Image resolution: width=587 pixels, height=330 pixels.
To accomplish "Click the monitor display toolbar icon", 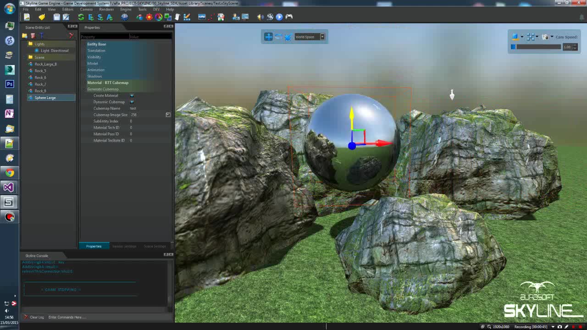I will [245, 17].
